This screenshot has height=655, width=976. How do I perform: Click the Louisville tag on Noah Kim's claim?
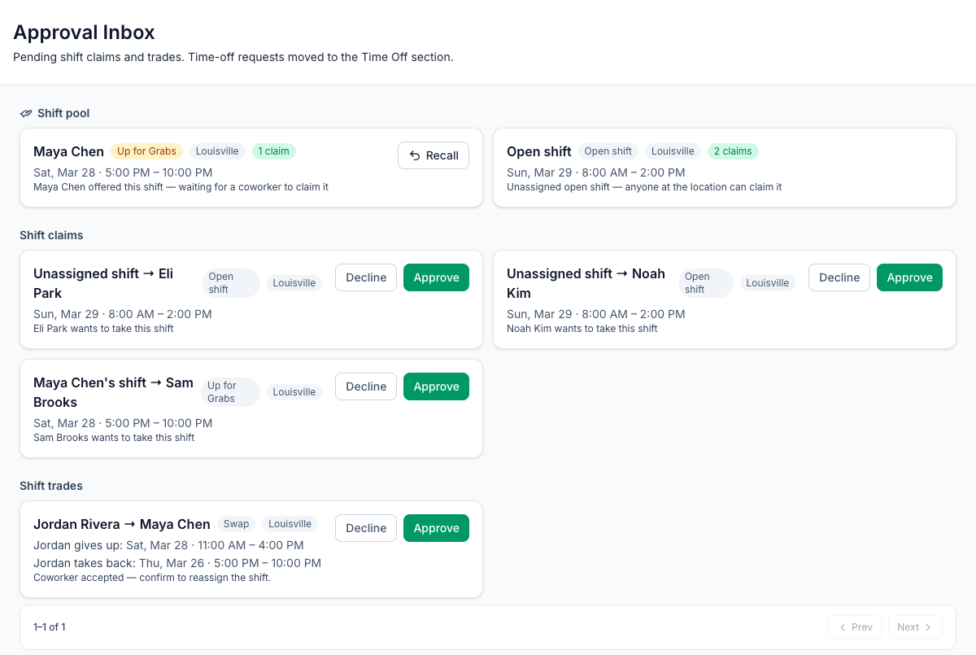(x=768, y=283)
